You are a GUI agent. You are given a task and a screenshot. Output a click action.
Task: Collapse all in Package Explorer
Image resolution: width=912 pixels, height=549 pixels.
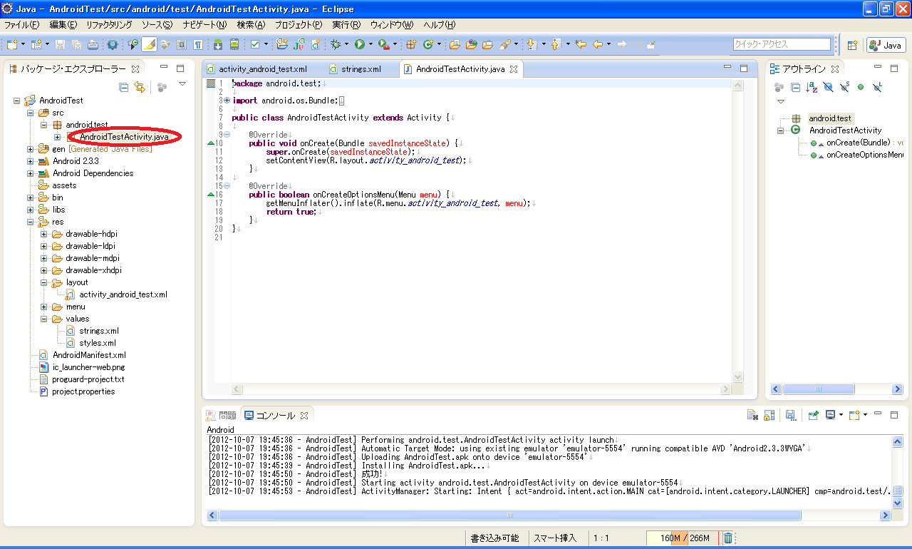pos(123,87)
